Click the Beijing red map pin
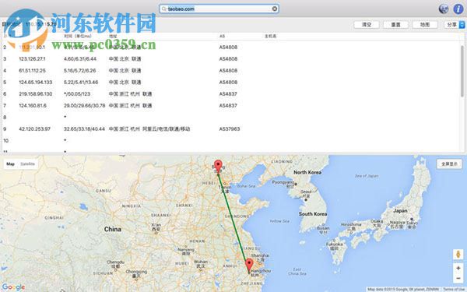 tap(218, 167)
